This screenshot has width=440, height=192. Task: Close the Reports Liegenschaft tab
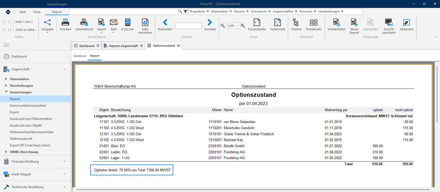click(141, 46)
